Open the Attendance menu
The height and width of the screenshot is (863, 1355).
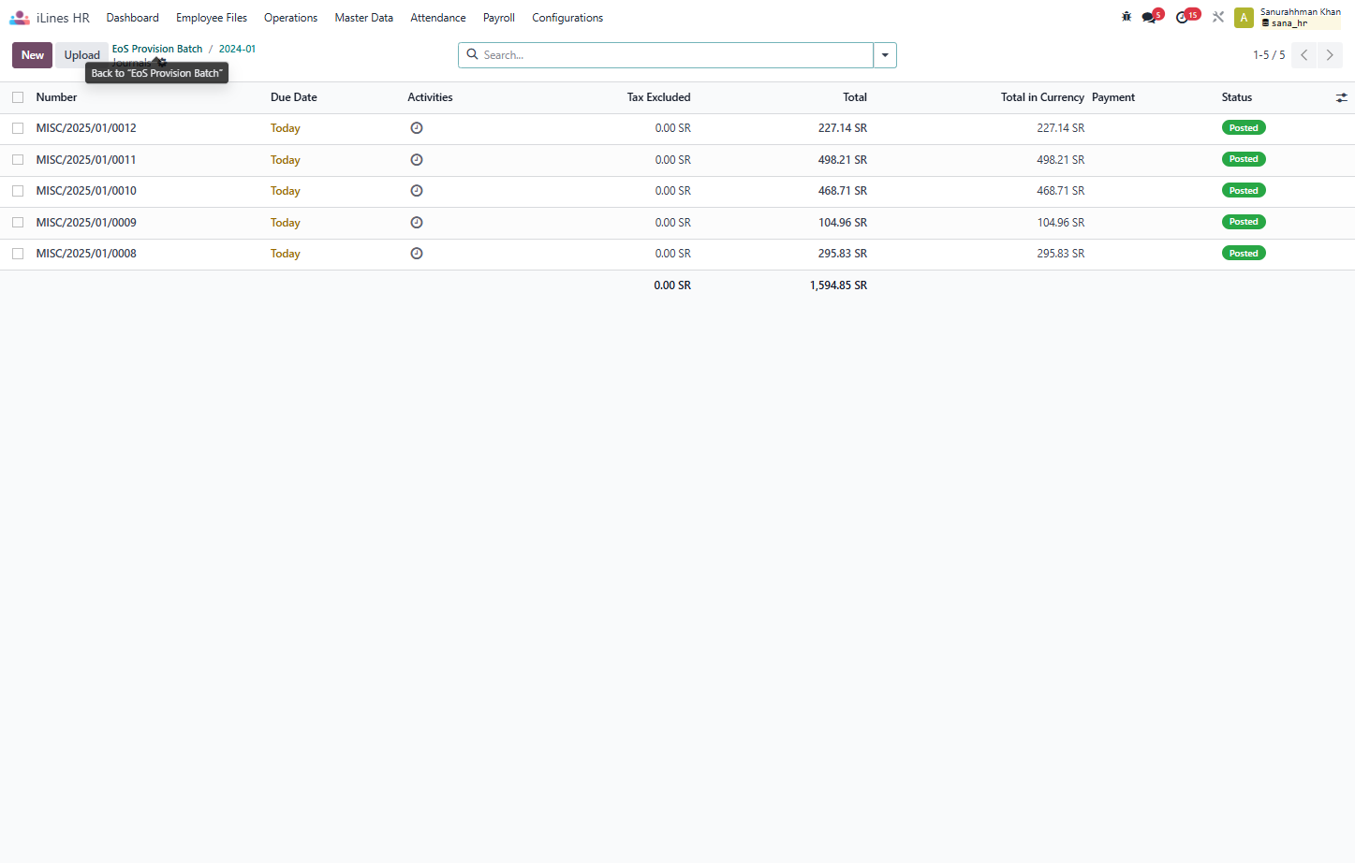(x=438, y=18)
